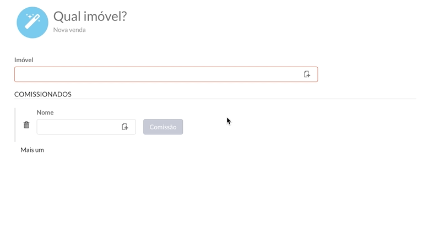
Task: Click the add-new icon in Imóvel field
Action: tap(307, 74)
